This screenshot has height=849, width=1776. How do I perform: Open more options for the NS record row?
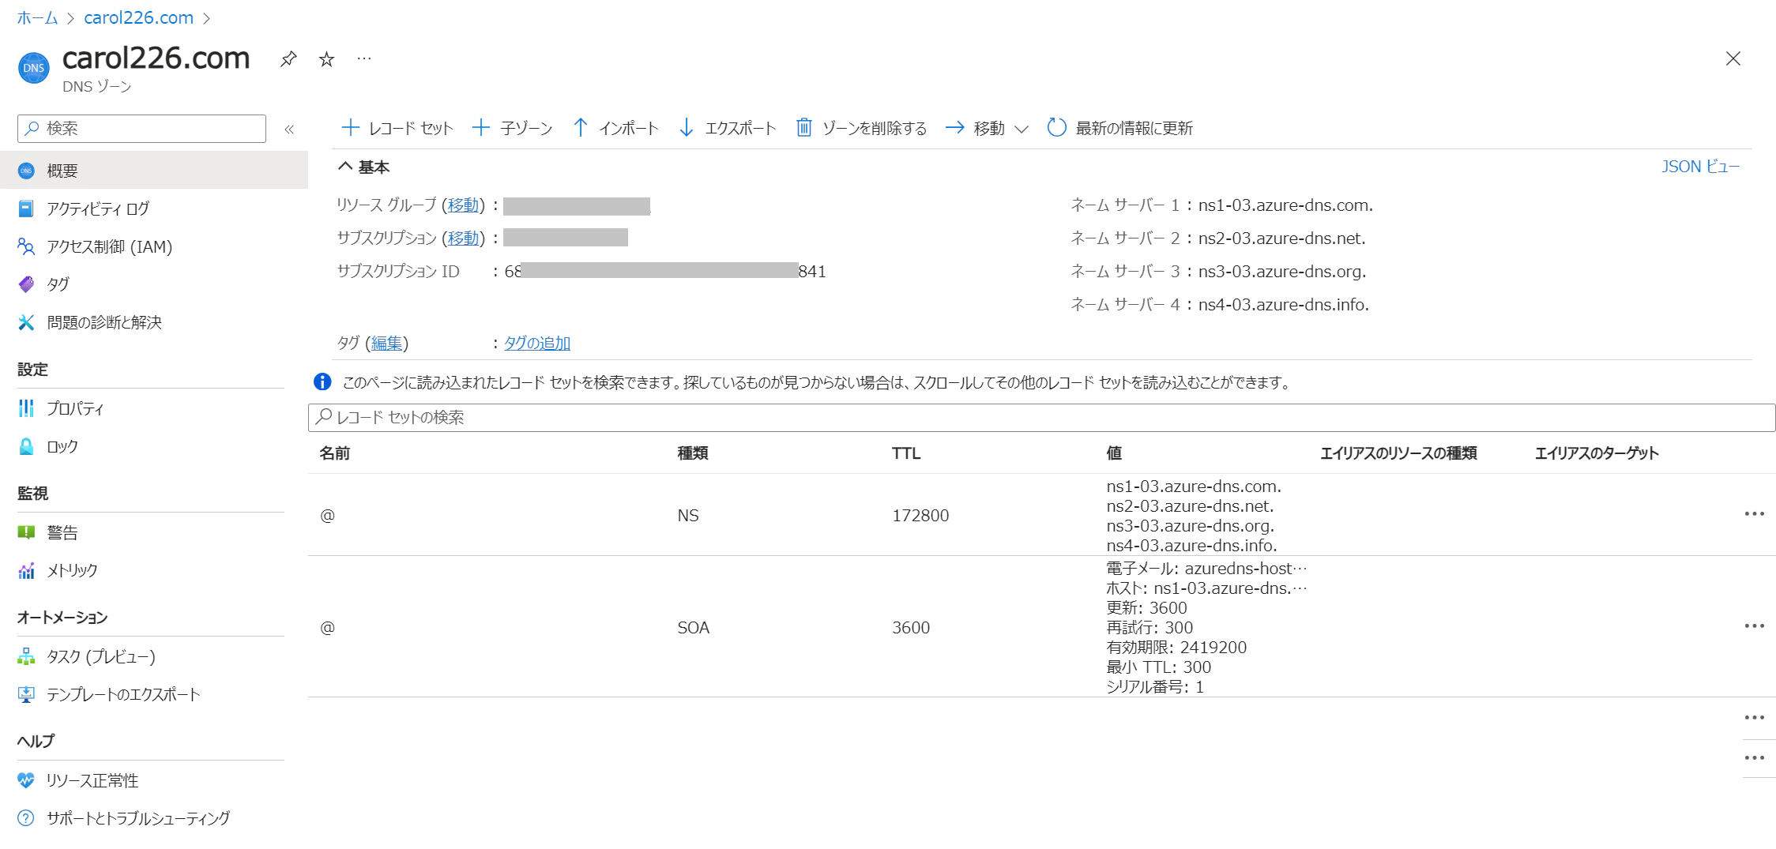tap(1754, 514)
